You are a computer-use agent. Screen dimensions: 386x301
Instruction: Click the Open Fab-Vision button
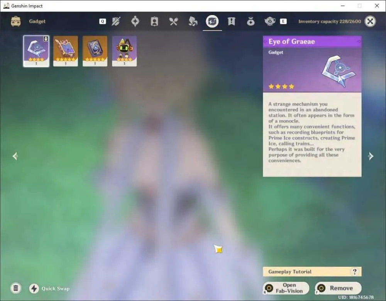point(286,288)
